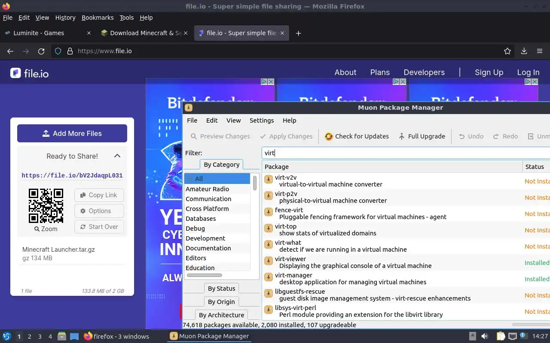The height and width of the screenshot is (343, 550).
Task: Open the Muon File menu
Action: [192, 120]
